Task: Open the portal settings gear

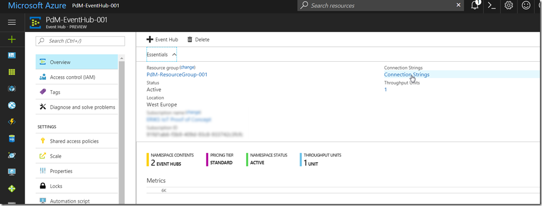Action: tap(509, 6)
